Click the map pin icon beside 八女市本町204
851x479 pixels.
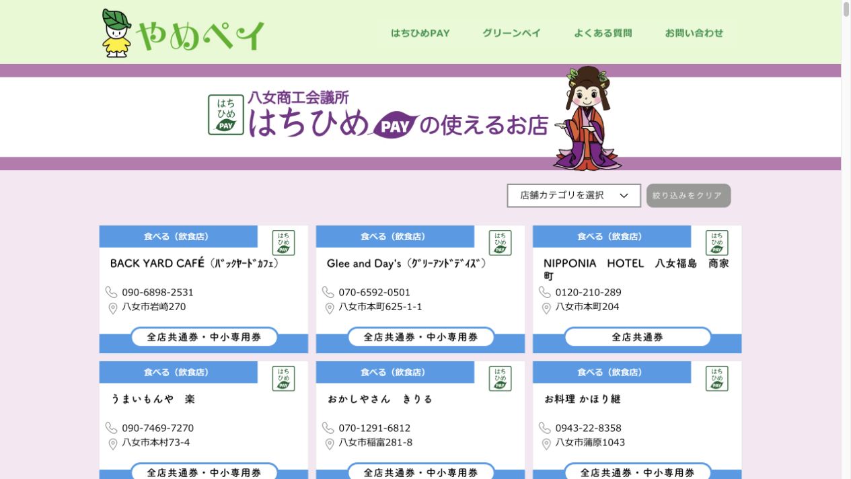tap(546, 308)
